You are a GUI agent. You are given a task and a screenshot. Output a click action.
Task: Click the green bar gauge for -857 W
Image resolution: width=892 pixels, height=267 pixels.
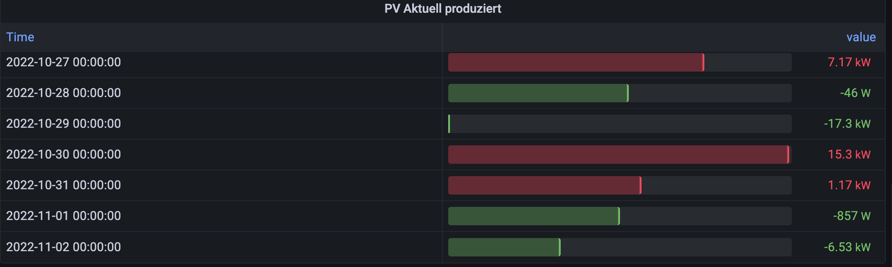[x=533, y=216]
